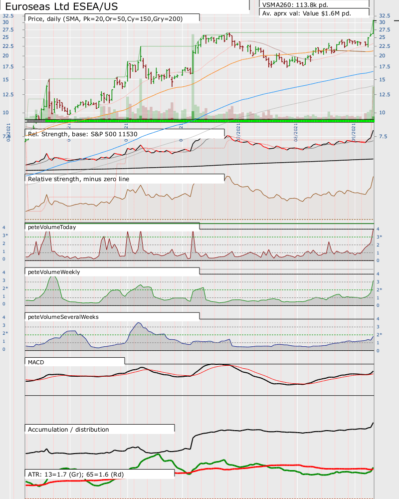The image size is (399, 499).
Task: Click the 10 tick on the right price axis
Action: (382, 113)
